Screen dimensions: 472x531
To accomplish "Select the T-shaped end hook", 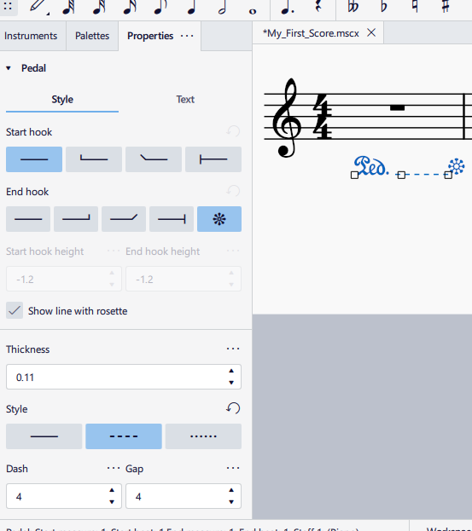I will (172, 219).
